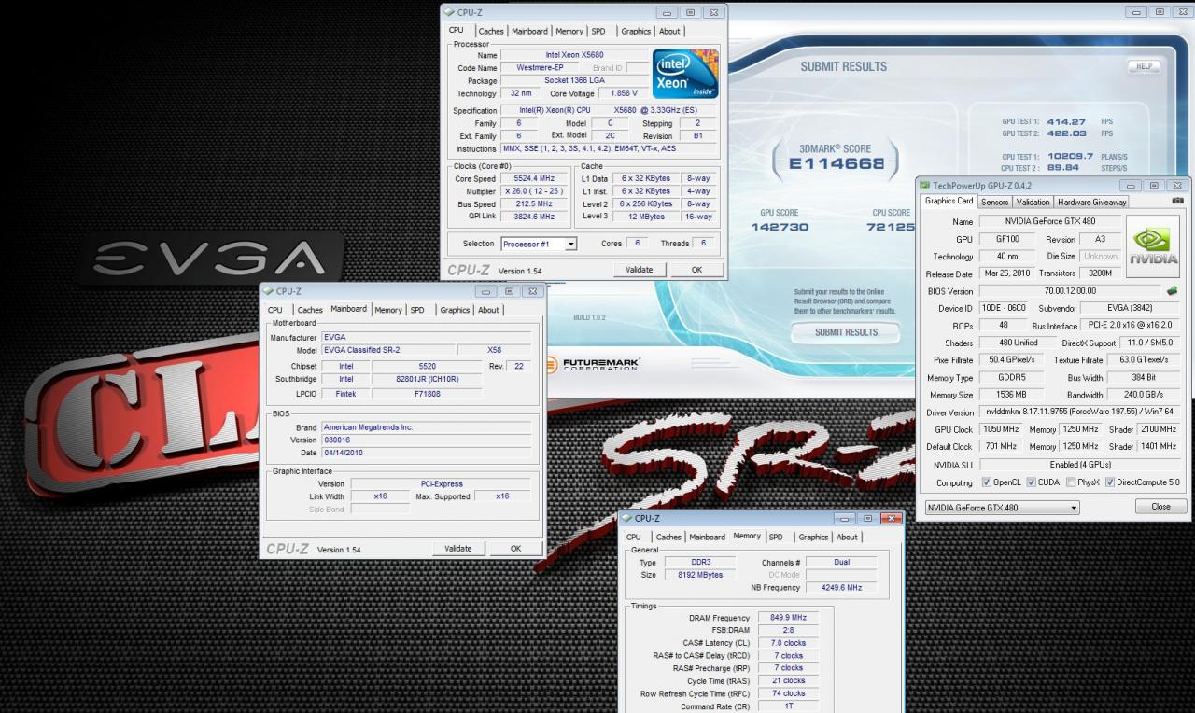
Task: Click the NVIDIA SLI Enabled (4 GPUs) field
Action: point(1079,465)
